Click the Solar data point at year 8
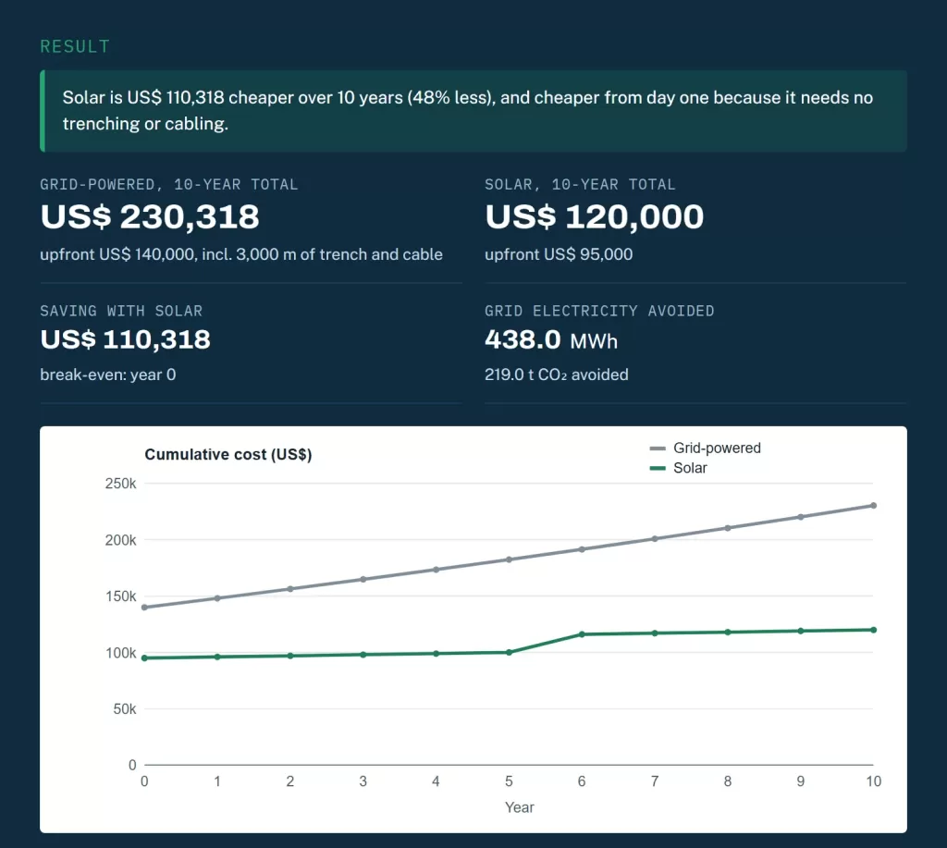Screen dimensions: 947x848 pos(728,633)
